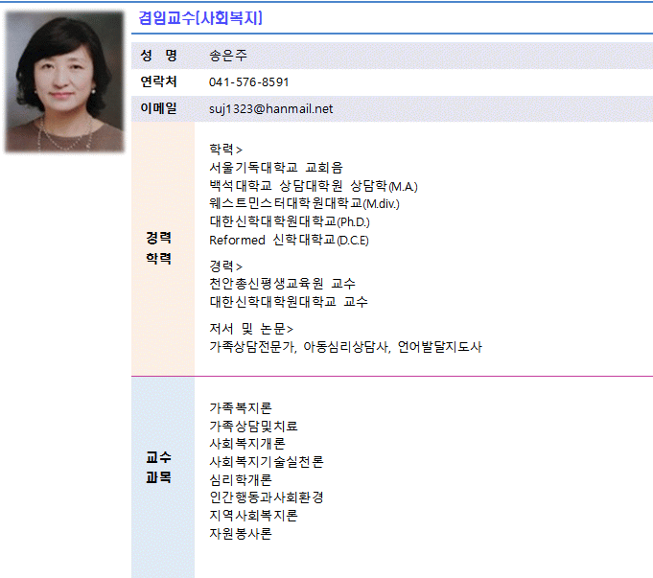This screenshot has height=578, width=653.
Task: Click email address suj1323@hanmail.net
Action: tap(270, 108)
